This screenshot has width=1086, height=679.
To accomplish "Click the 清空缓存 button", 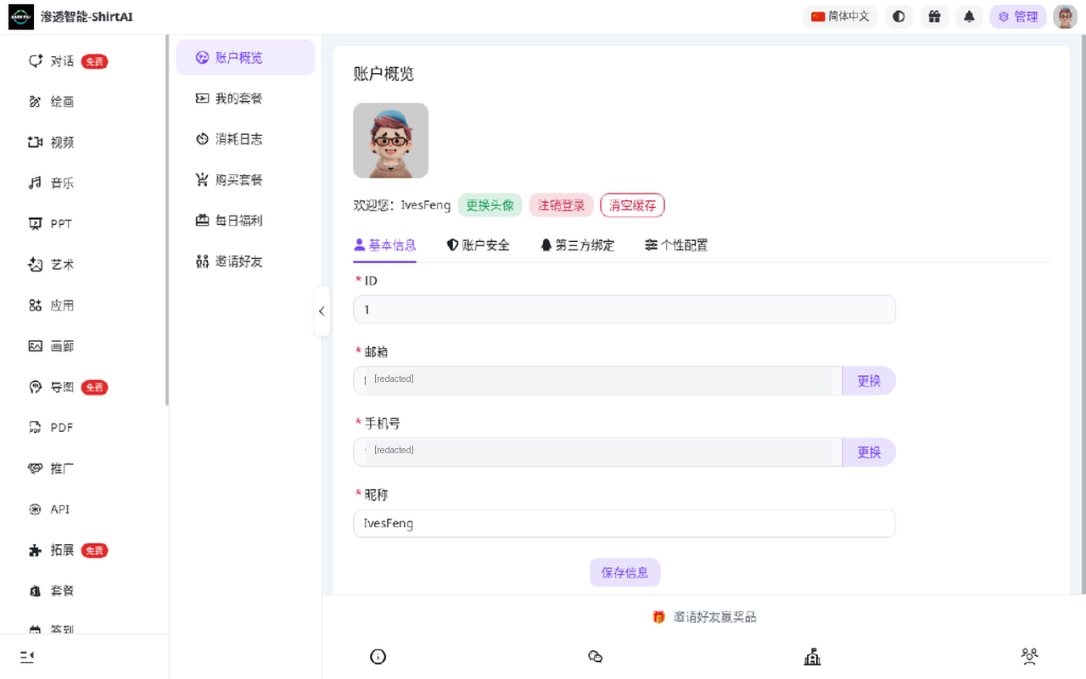I will (633, 205).
